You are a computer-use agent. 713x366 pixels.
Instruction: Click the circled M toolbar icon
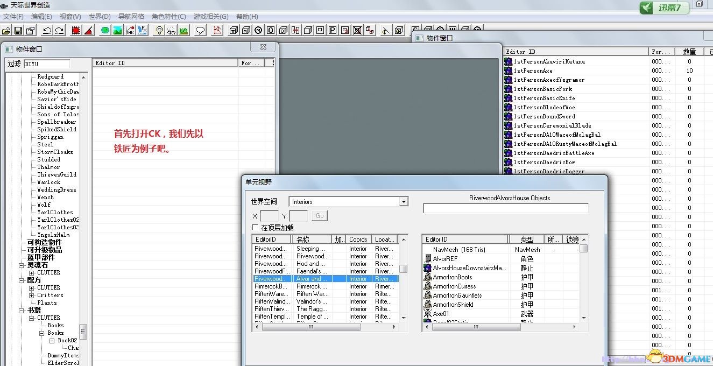pyautogui.click(x=258, y=30)
